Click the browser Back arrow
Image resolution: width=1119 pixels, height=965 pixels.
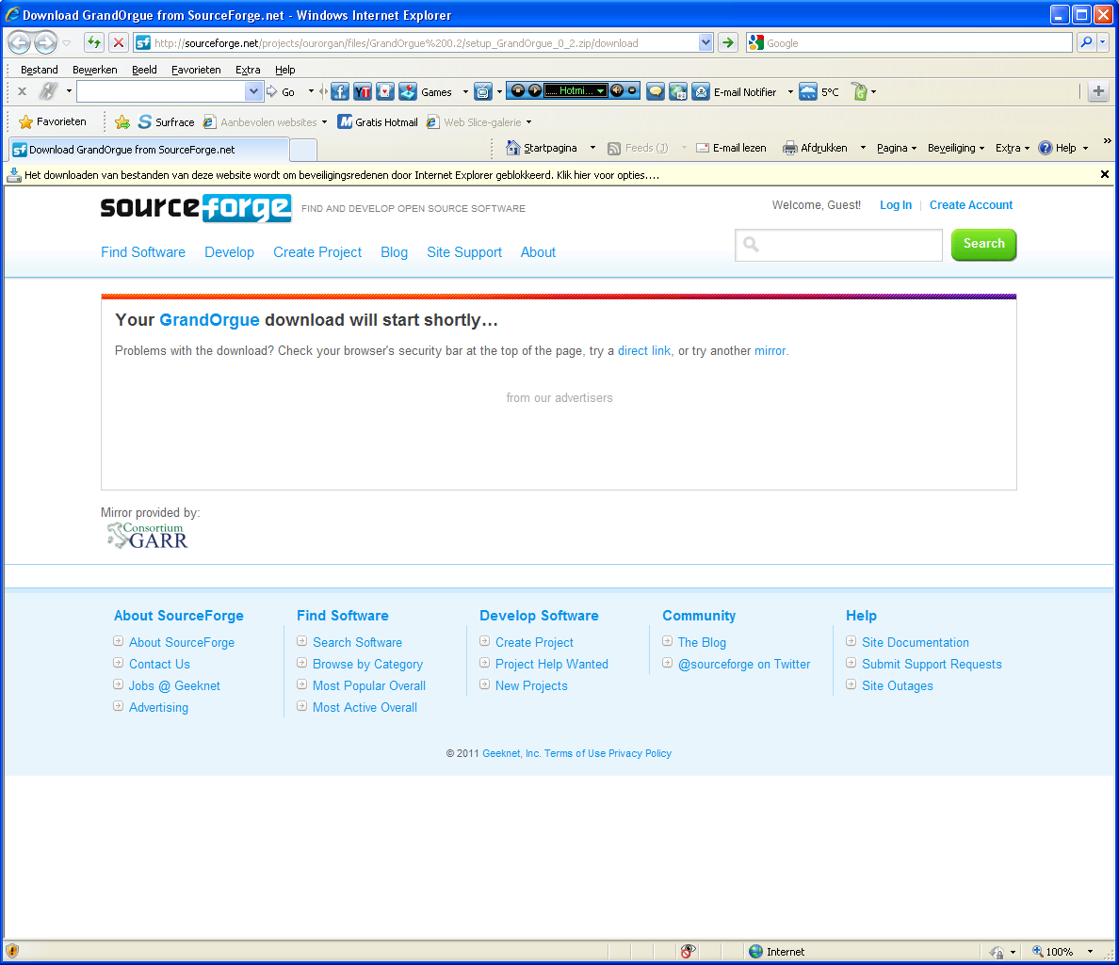[x=19, y=42]
